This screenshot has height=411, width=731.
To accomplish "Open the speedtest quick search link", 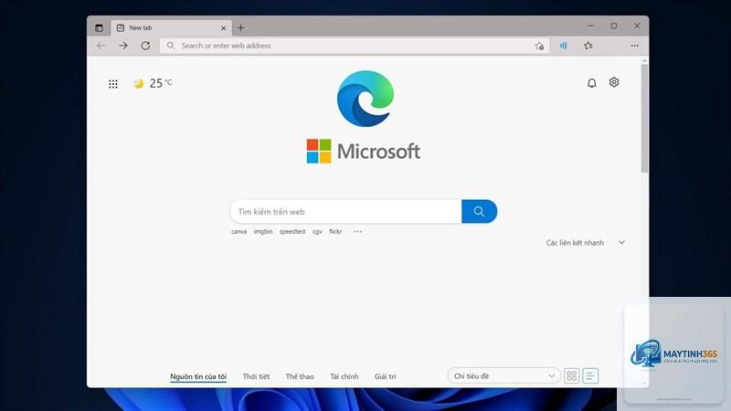I will pyautogui.click(x=292, y=232).
